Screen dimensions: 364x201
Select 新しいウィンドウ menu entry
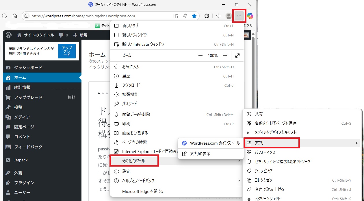[x=177, y=35]
